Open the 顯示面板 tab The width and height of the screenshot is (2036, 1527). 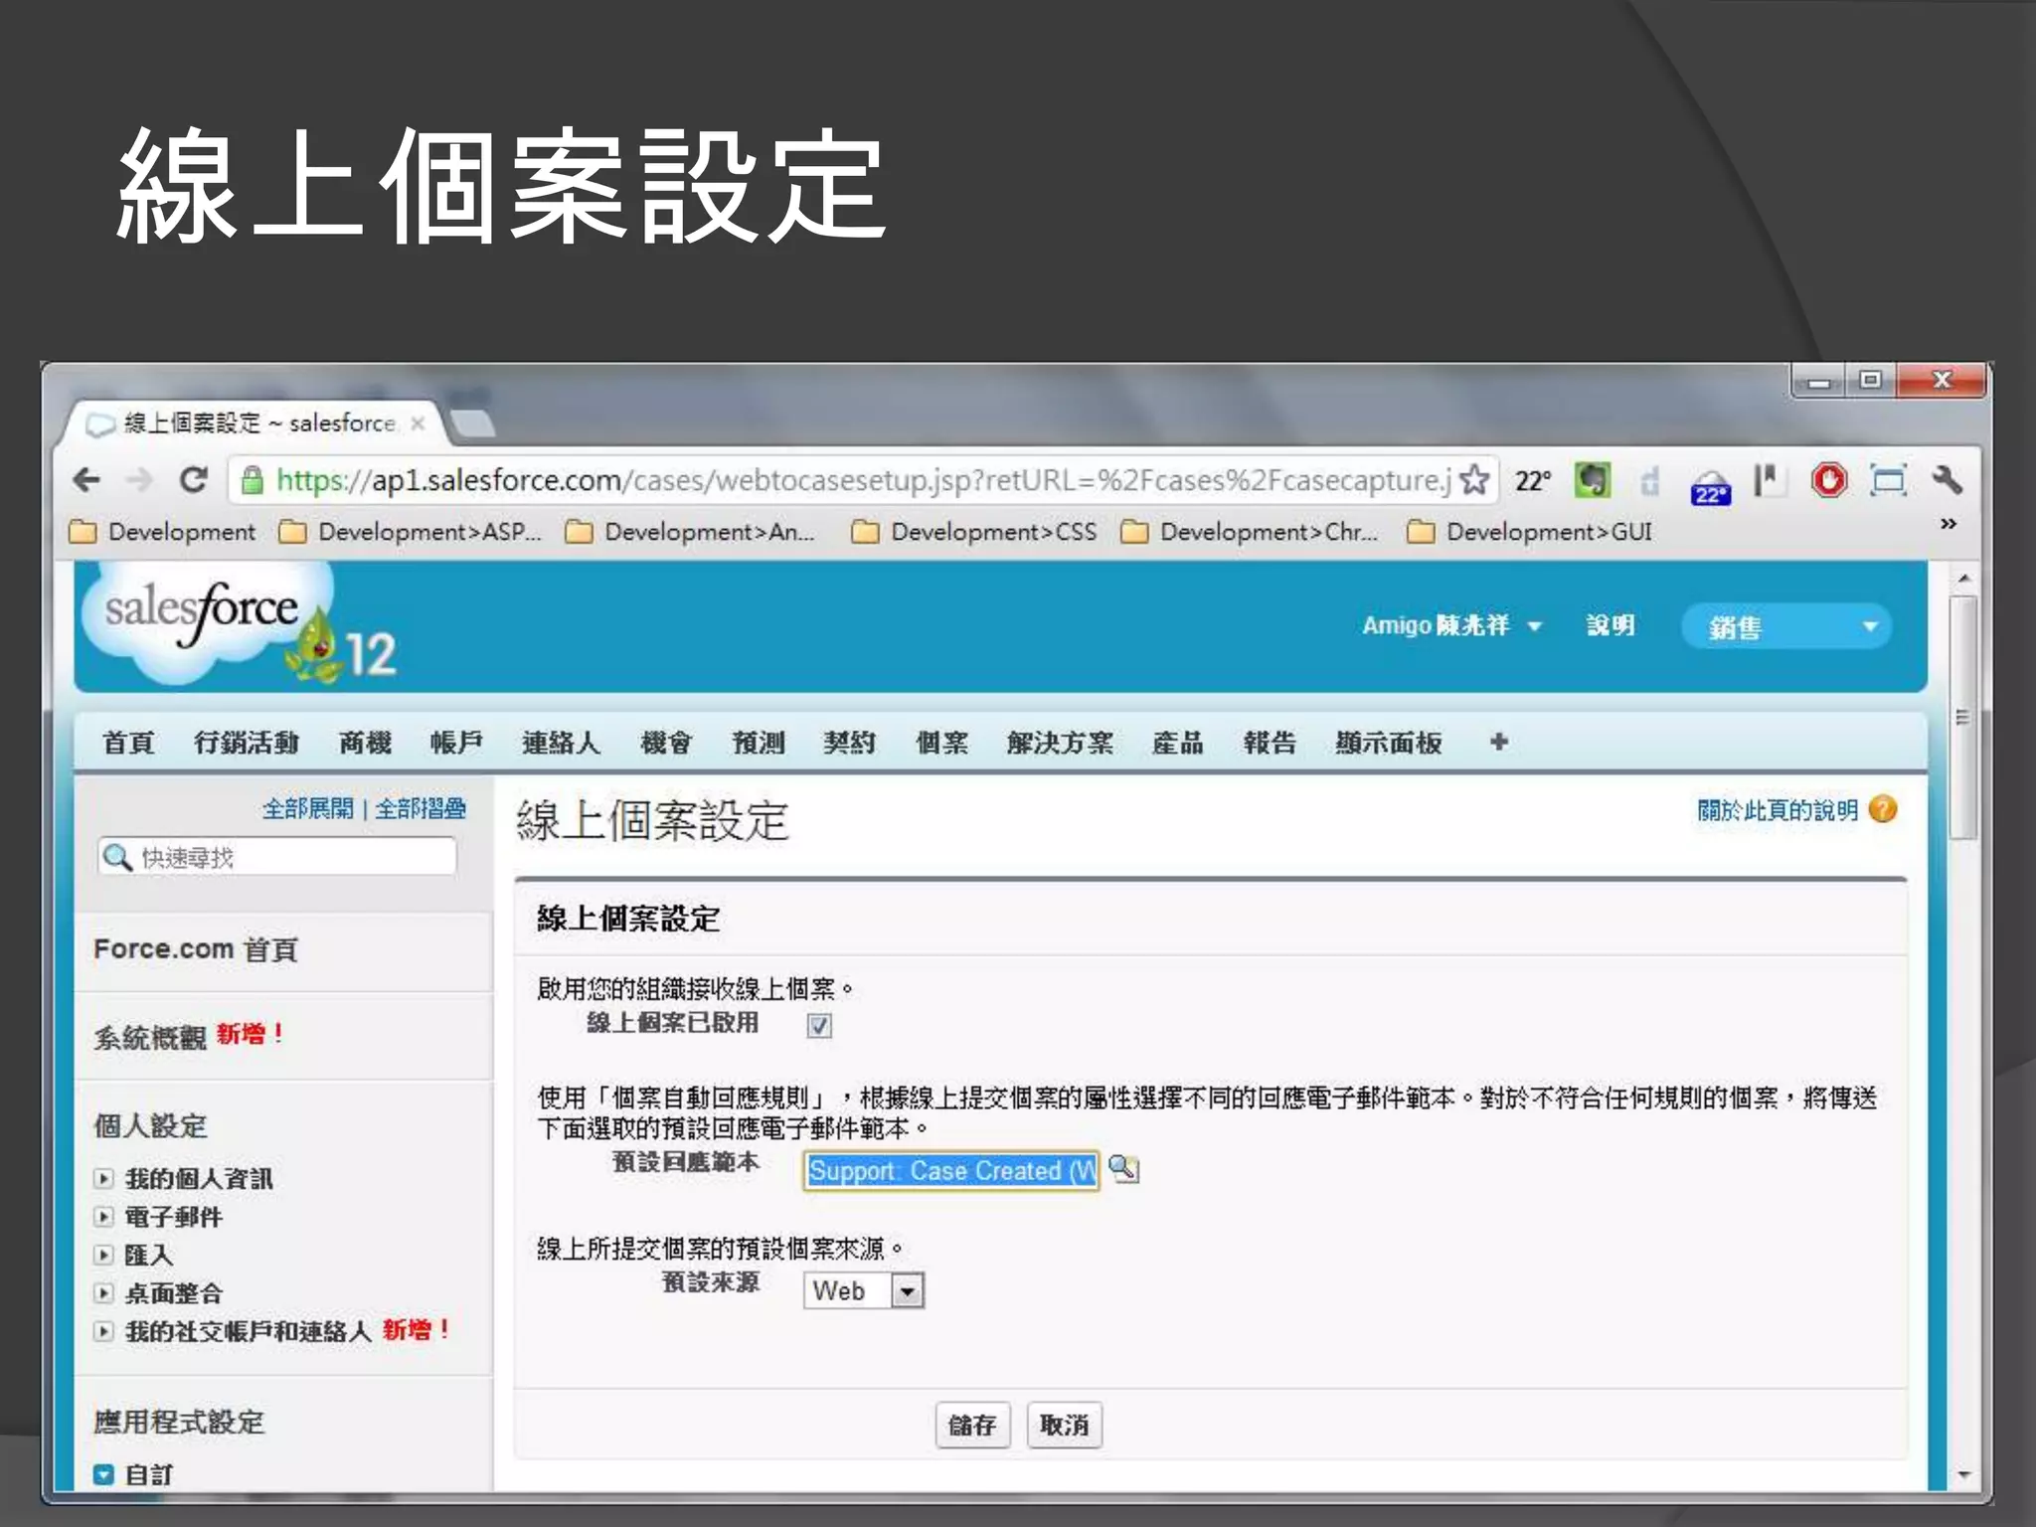(1388, 743)
